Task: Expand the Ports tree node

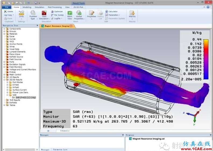Action: [4, 62]
